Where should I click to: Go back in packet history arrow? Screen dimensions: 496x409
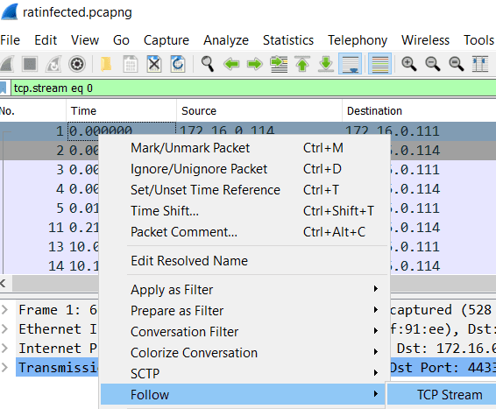[231, 64]
